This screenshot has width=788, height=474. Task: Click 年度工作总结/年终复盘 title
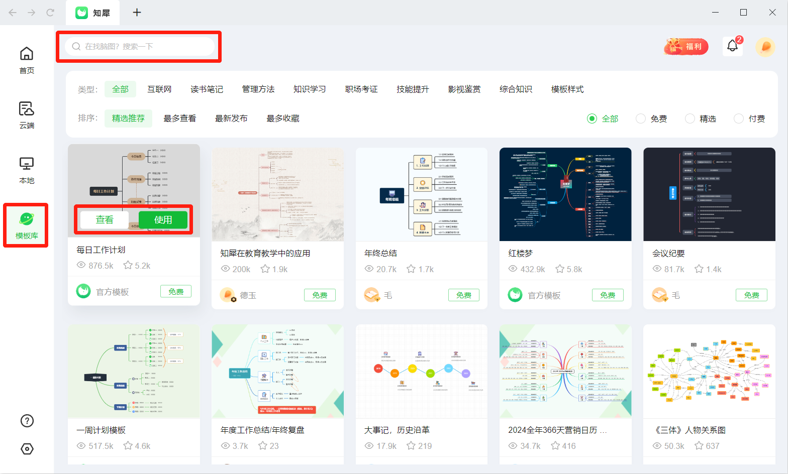[262, 430]
